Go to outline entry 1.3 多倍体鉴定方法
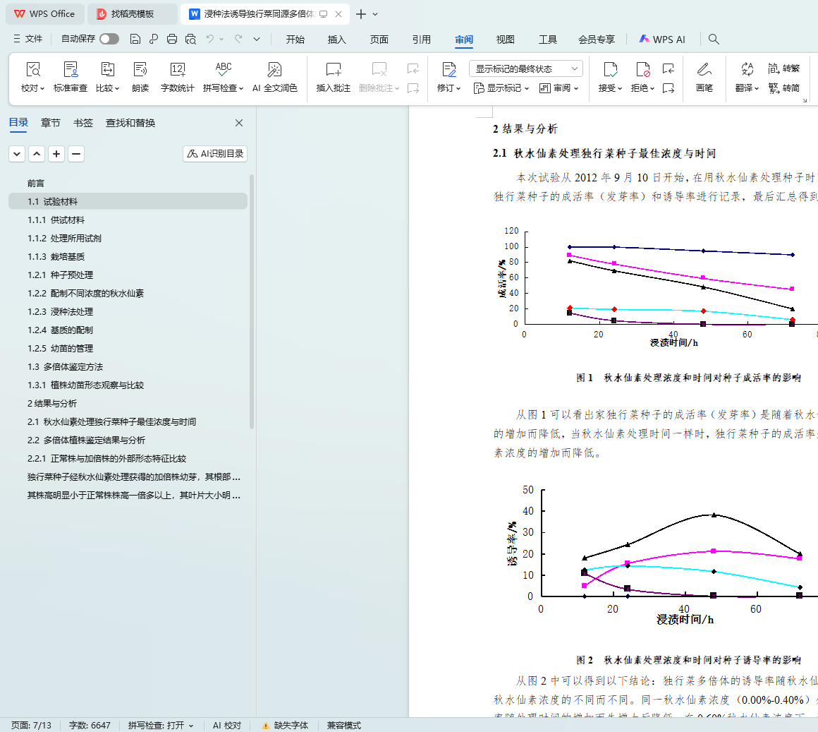This screenshot has height=732, width=818. [128, 367]
